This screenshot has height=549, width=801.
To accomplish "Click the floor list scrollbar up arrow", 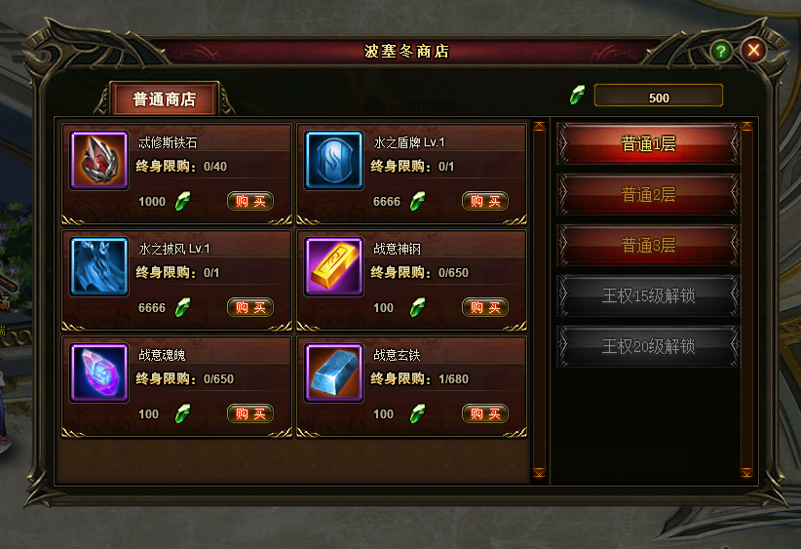I will pyautogui.click(x=746, y=126).
